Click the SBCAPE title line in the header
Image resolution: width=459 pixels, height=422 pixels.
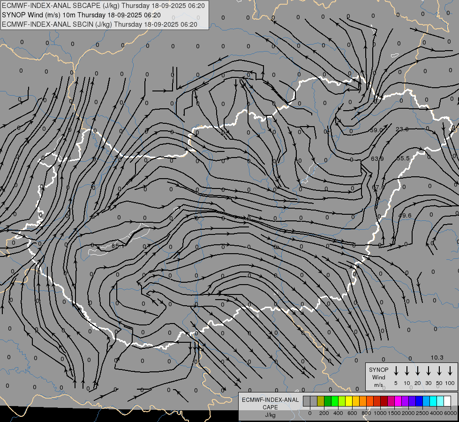(x=103, y=6)
